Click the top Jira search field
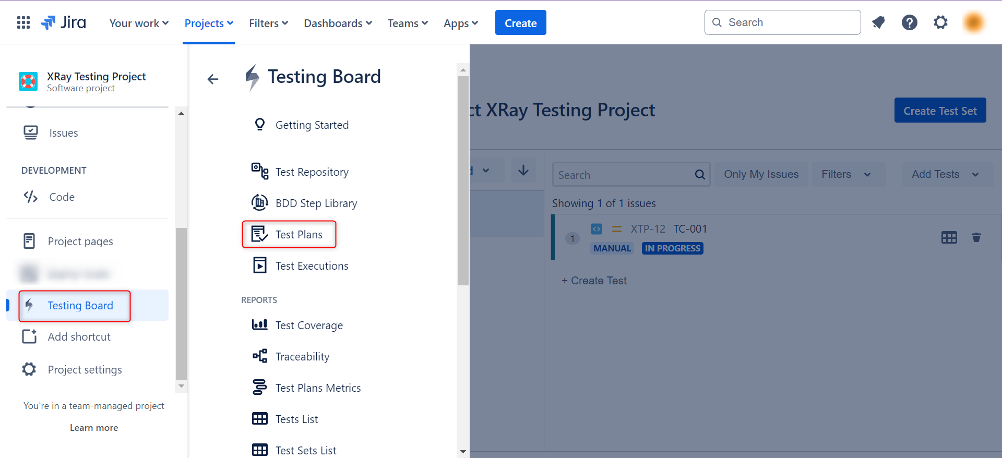Screen dimensions: 1002x458 [x=783, y=22]
